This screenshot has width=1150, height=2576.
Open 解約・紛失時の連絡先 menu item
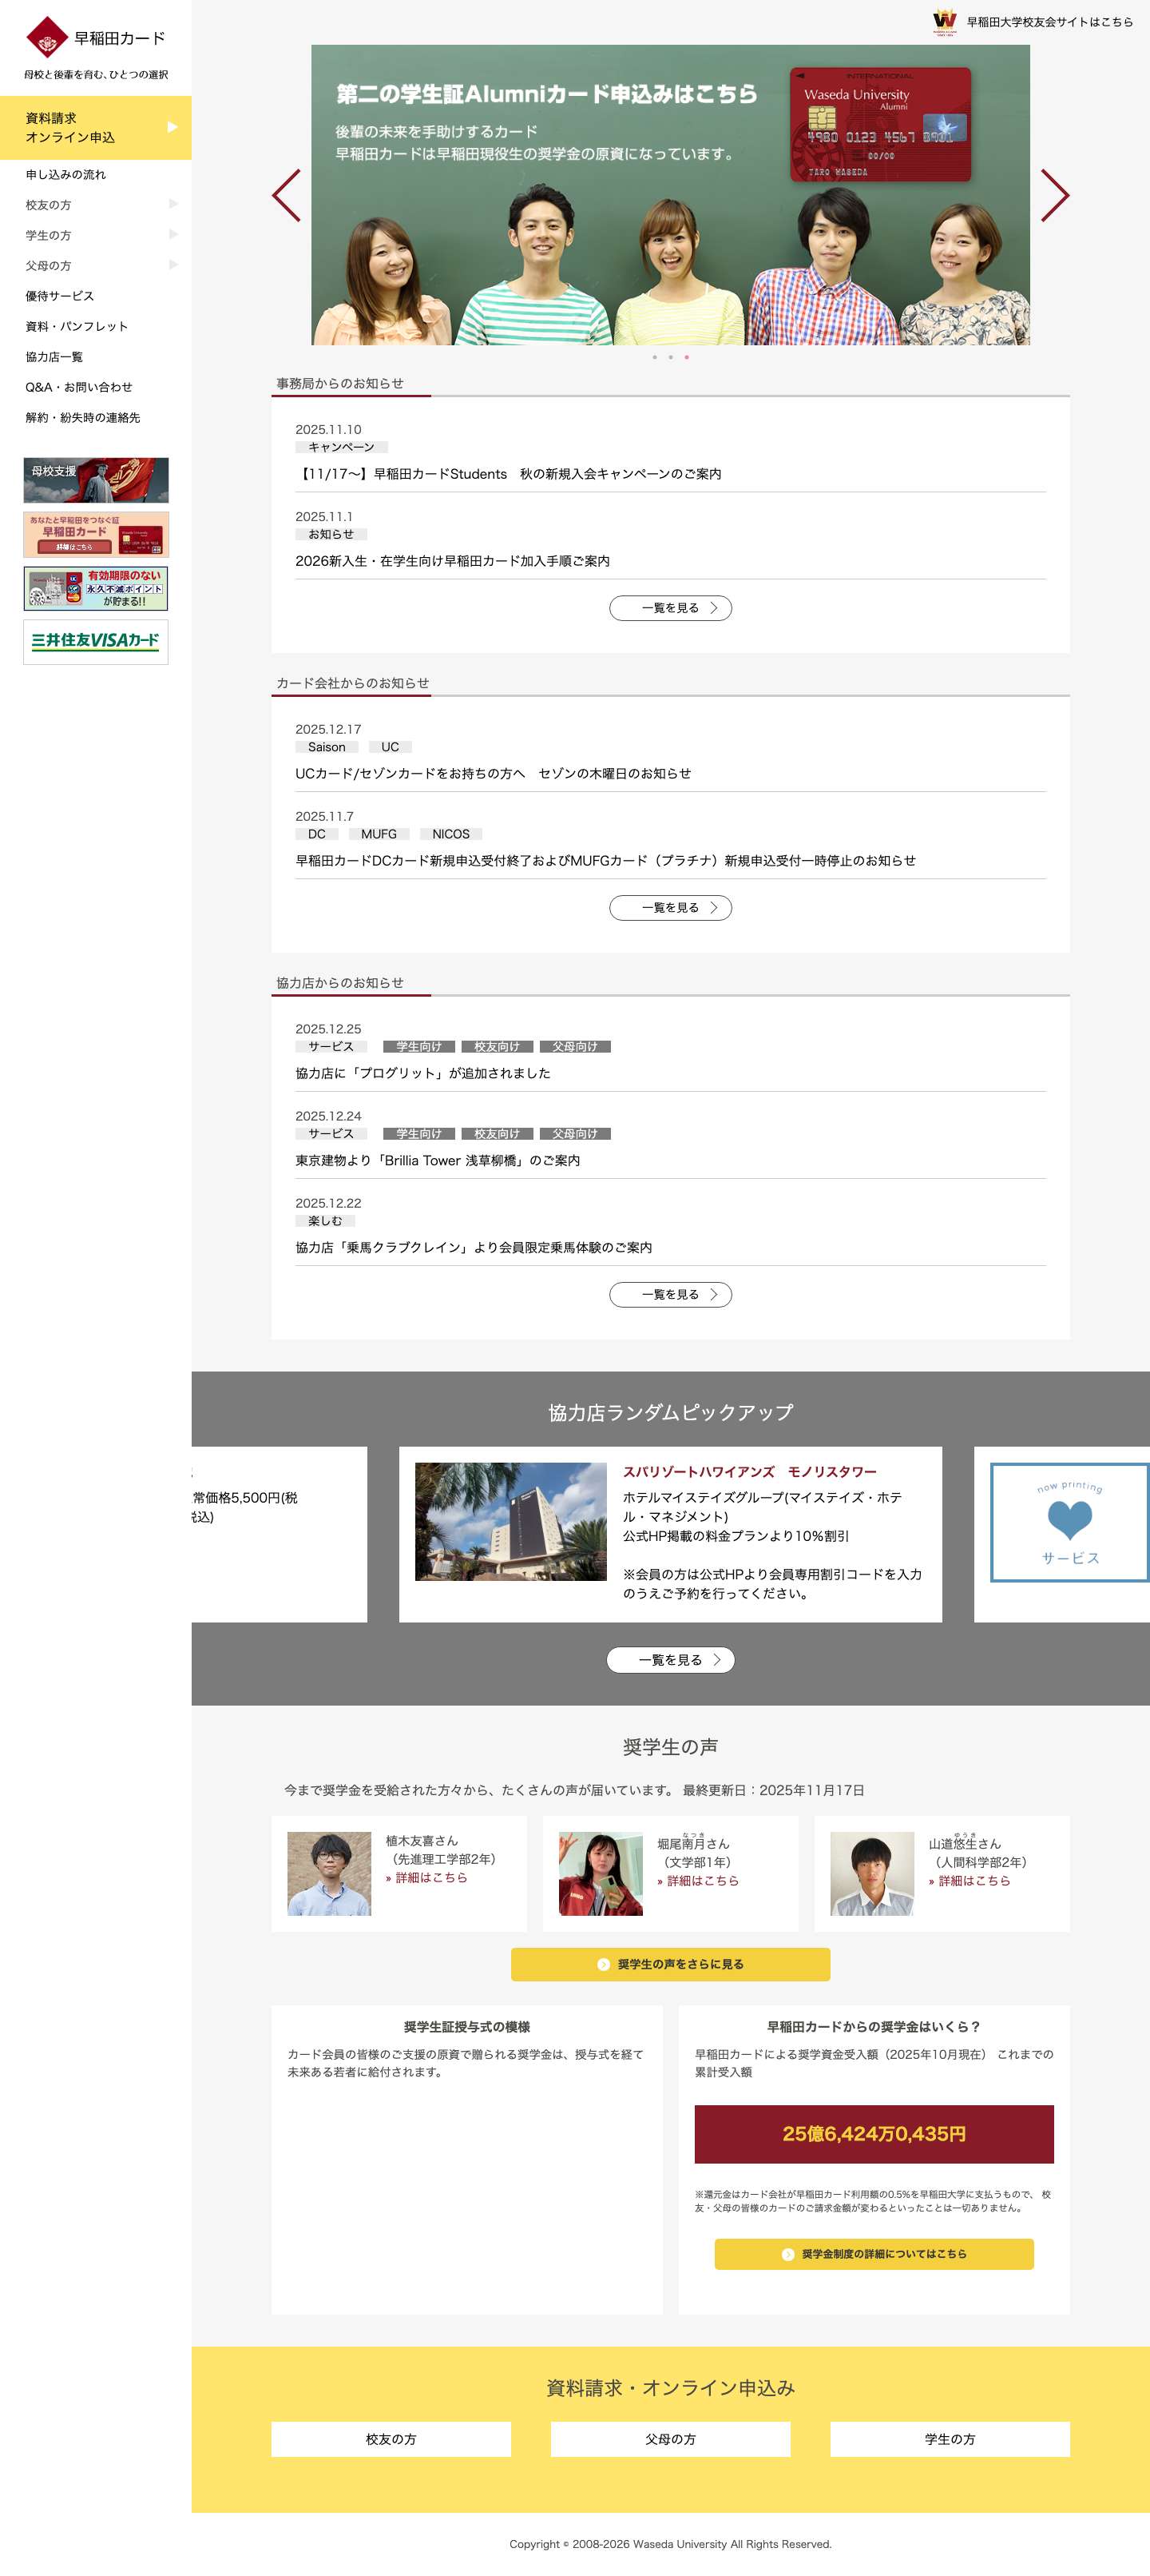pyautogui.click(x=83, y=418)
